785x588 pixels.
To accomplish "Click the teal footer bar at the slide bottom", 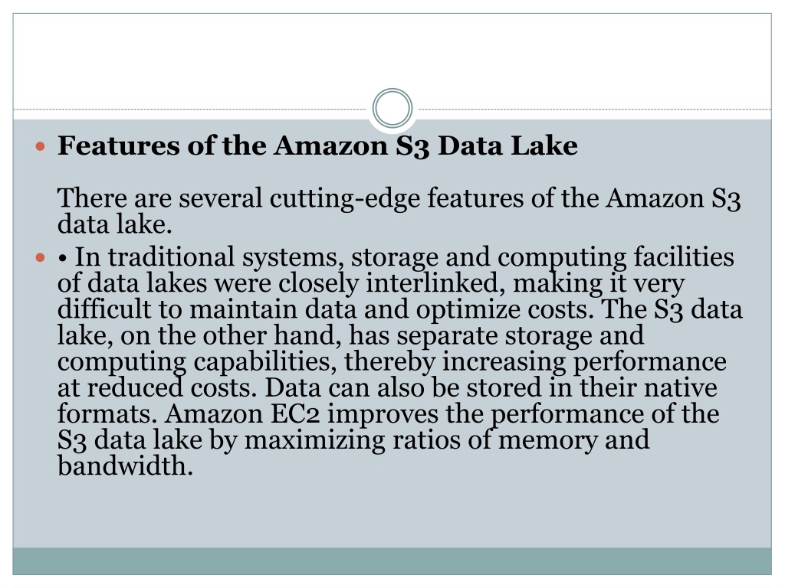I will [x=392, y=561].
